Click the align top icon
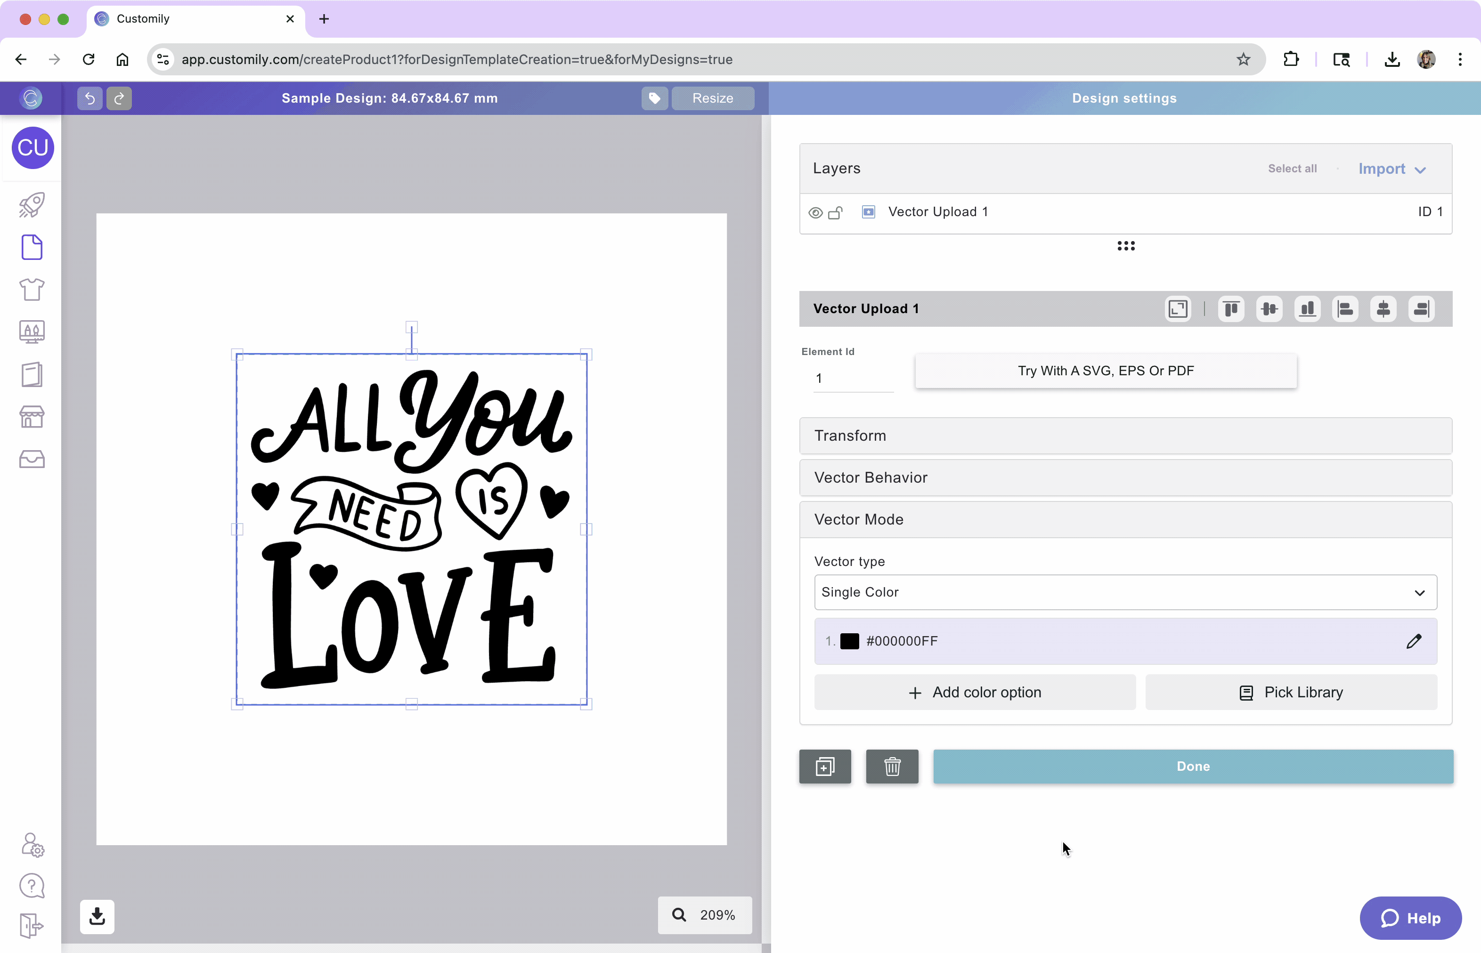Screen dimensions: 1481x953 tap(1231, 309)
